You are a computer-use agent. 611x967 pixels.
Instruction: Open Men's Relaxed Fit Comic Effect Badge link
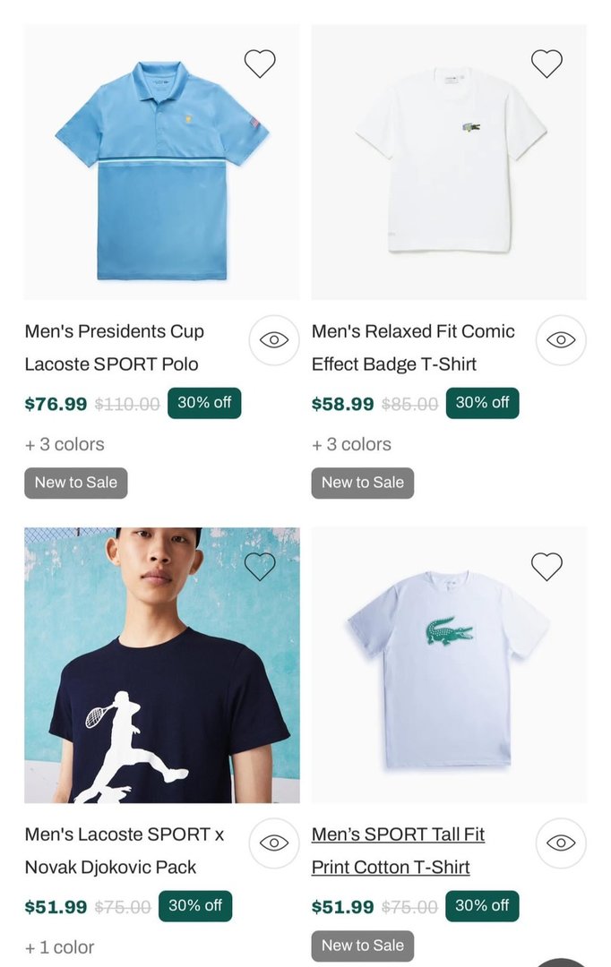(413, 347)
